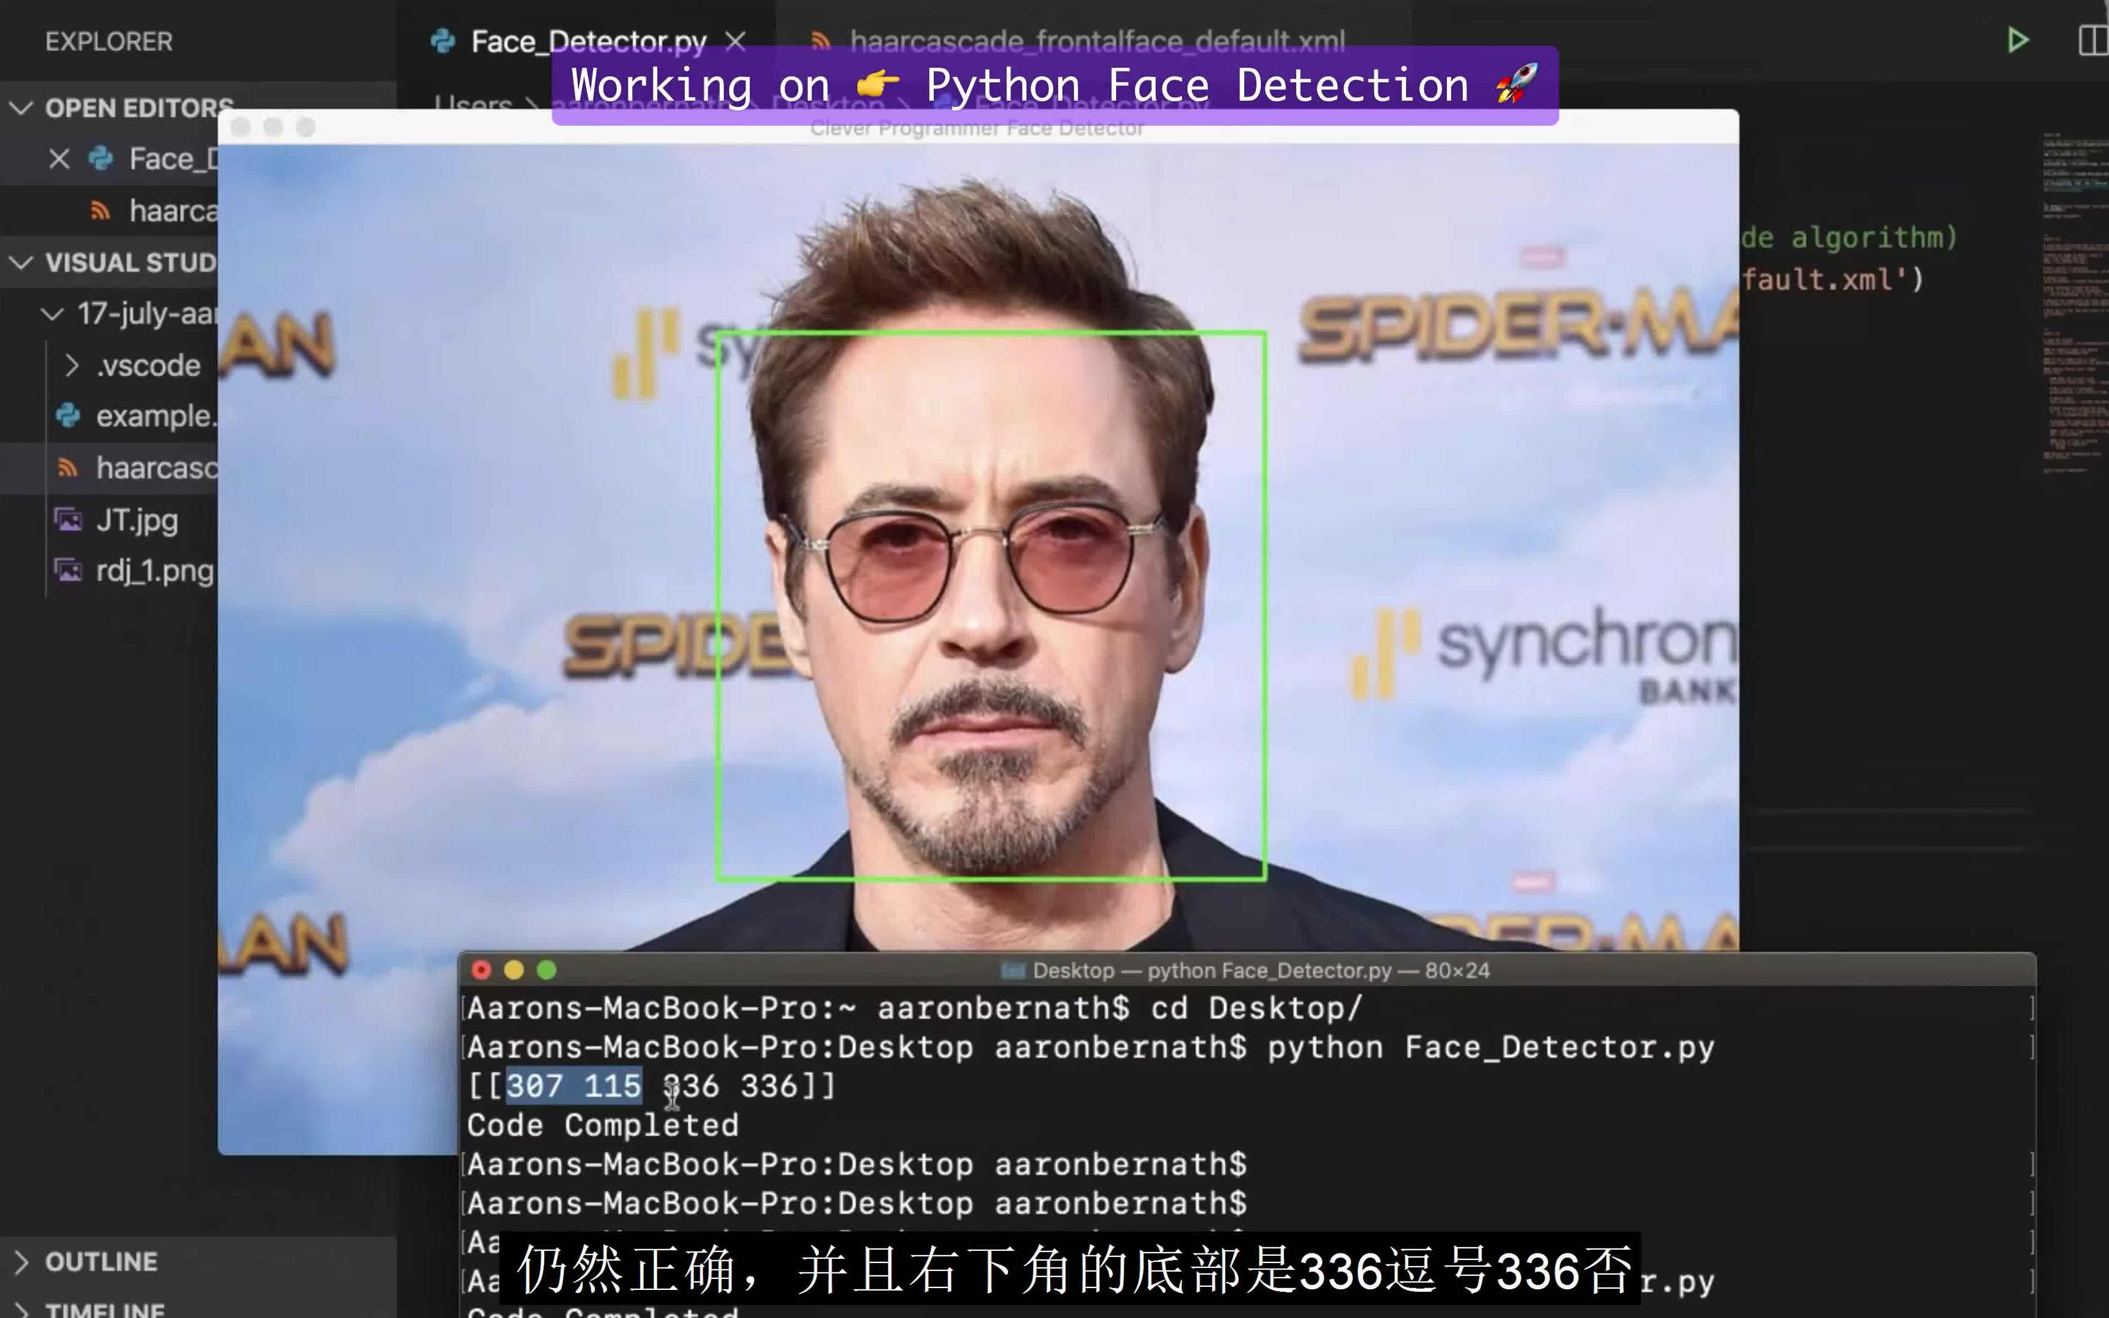Viewport: 2109px width, 1318px height.
Task: Expand the .vscode folder
Action: [73, 366]
